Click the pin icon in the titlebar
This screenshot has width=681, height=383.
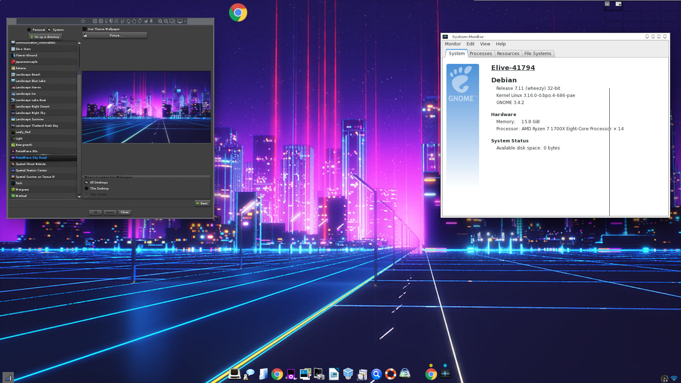pos(151,21)
